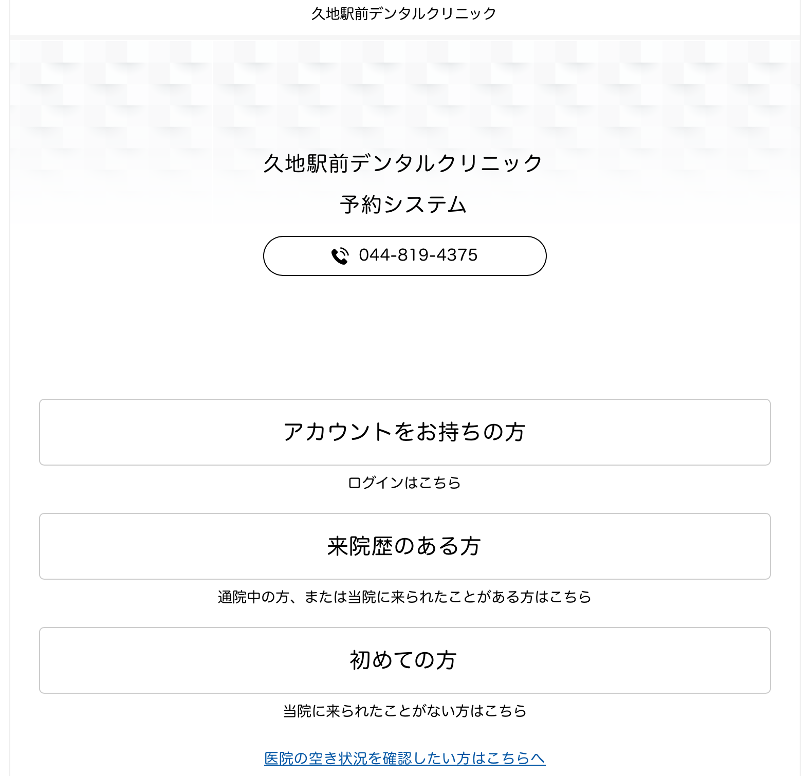The image size is (812, 776).
Task: Open the login screen for account holders
Action: [405, 432]
